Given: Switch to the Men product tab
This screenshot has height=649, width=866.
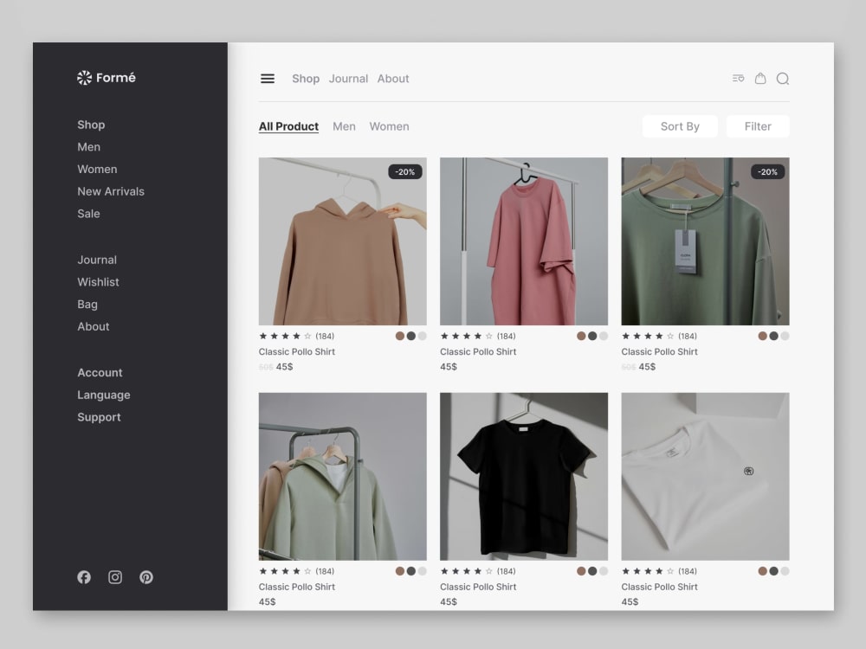Looking at the screenshot, I should click(344, 126).
